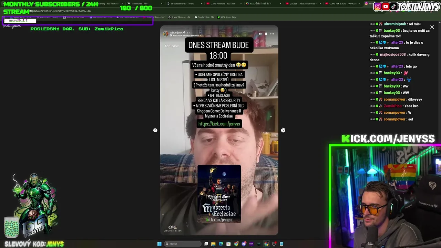The height and width of the screenshot is (248, 441).
Task: Go to the previous story with left arrow
Action: [155, 130]
